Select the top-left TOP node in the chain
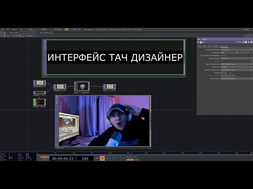Viewport: 253px width, 189px height. (40, 83)
